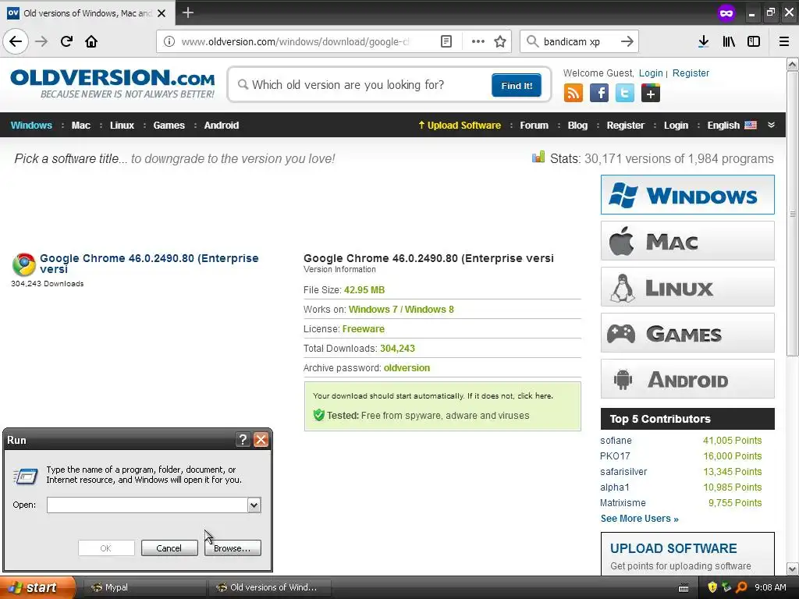Click Browse... in the Run dialog
Screen dimensions: 799x599
click(233, 548)
